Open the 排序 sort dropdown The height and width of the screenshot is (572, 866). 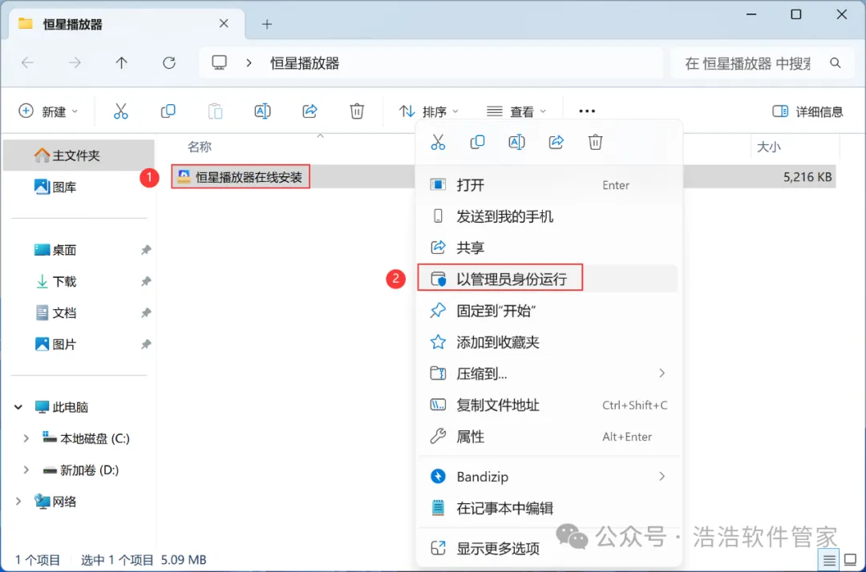(429, 111)
